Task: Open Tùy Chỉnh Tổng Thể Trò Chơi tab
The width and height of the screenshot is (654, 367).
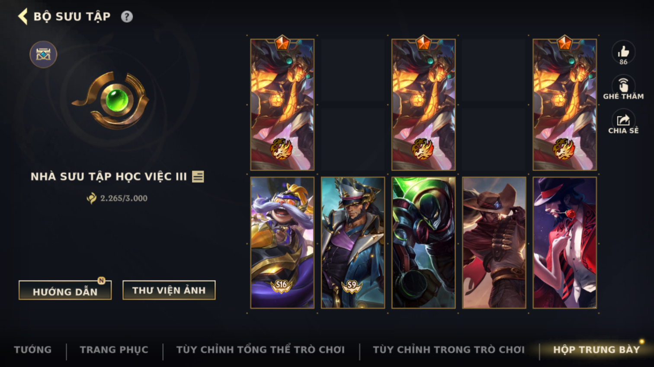Action: pyautogui.click(x=260, y=350)
